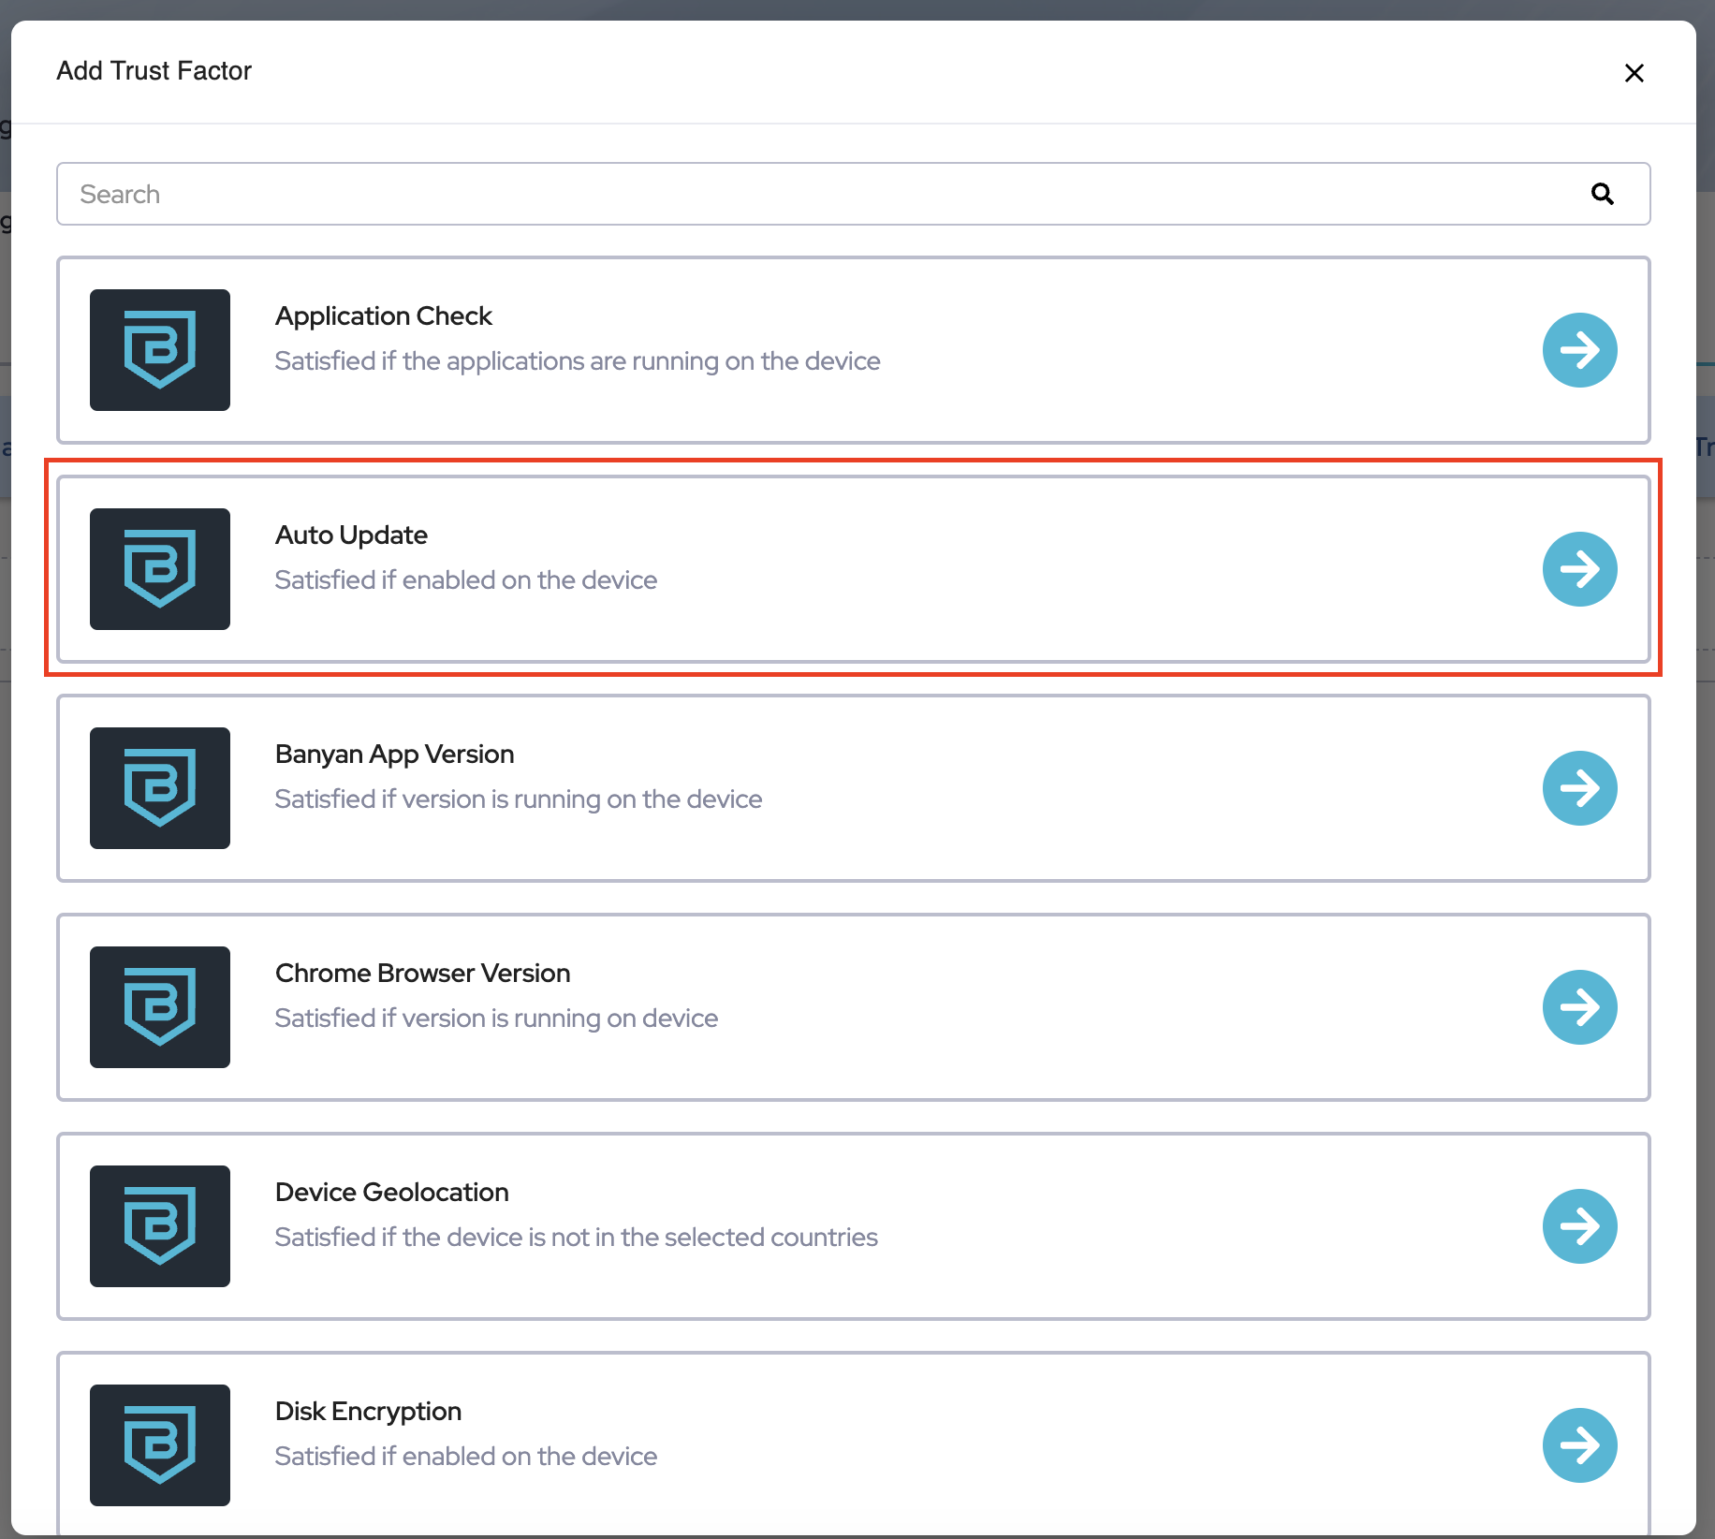Click the search magnifier icon
Image resolution: width=1715 pixels, height=1539 pixels.
click(x=1602, y=194)
